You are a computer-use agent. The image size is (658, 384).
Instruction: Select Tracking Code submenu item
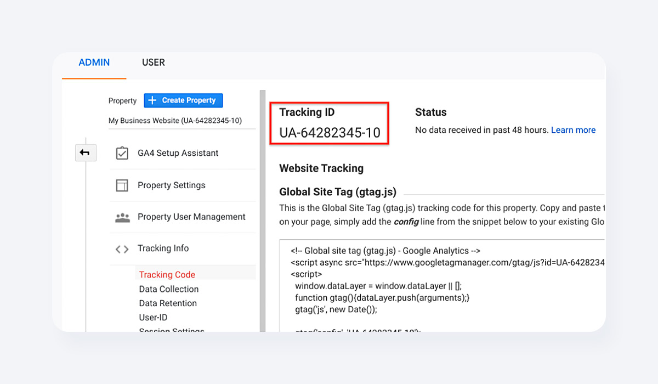click(x=167, y=275)
